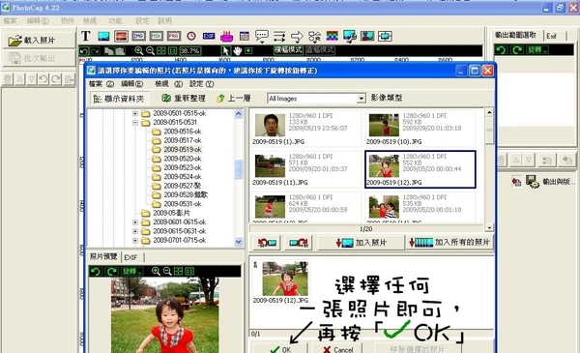Expand the 2009-0615-0631-ok folder
Image resolution: width=580 pixels, height=353 pixels.
pos(135,232)
